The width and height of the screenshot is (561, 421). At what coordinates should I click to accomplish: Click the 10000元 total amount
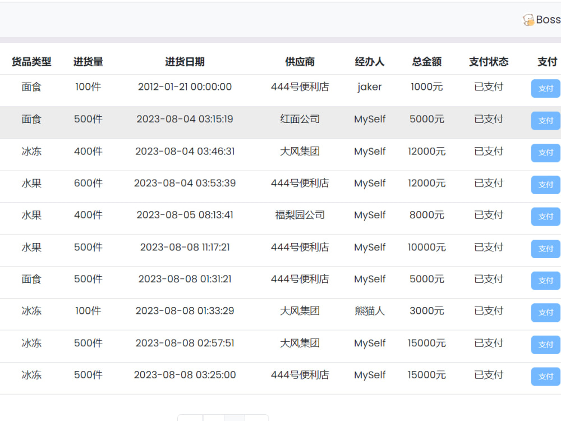tap(426, 247)
